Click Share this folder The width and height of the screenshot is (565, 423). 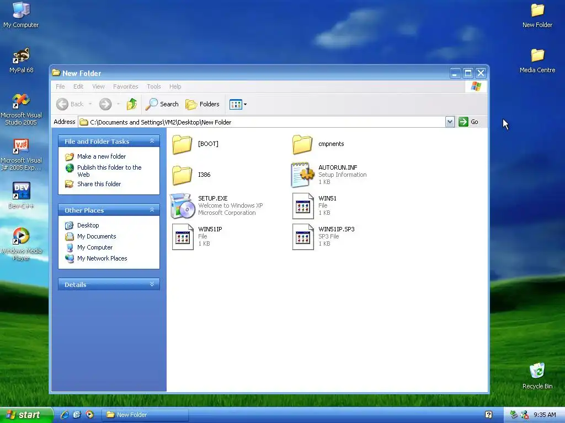click(x=99, y=184)
